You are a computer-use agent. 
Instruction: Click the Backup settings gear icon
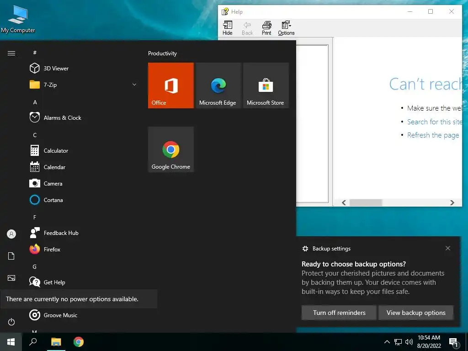[x=305, y=249]
